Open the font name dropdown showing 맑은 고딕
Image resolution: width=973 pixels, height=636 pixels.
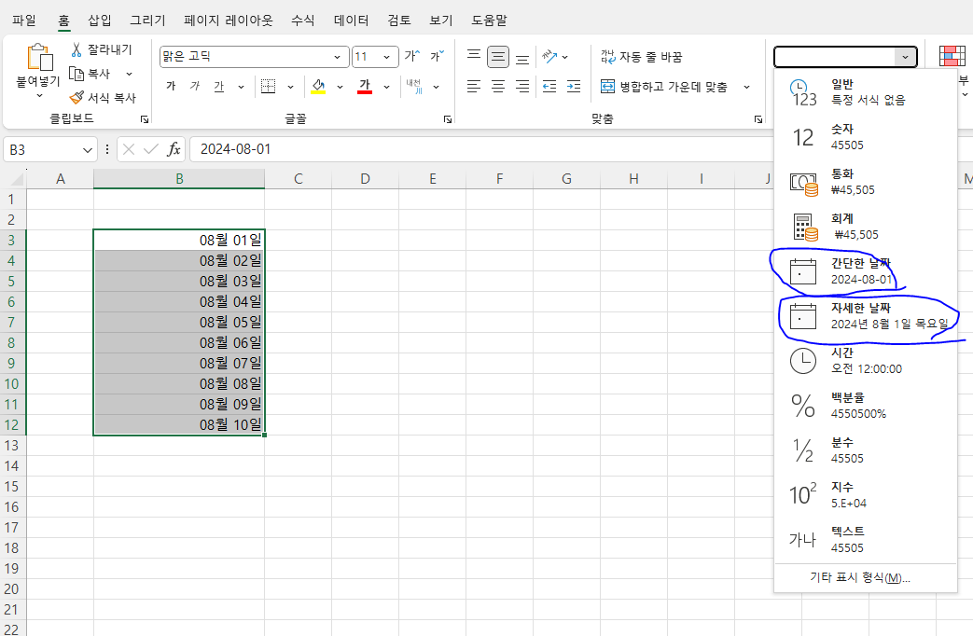(x=337, y=57)
